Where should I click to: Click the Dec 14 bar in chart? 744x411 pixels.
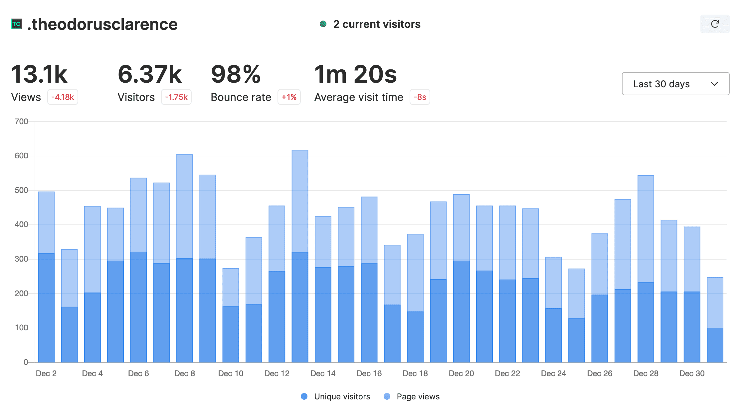tap(323, 289)
